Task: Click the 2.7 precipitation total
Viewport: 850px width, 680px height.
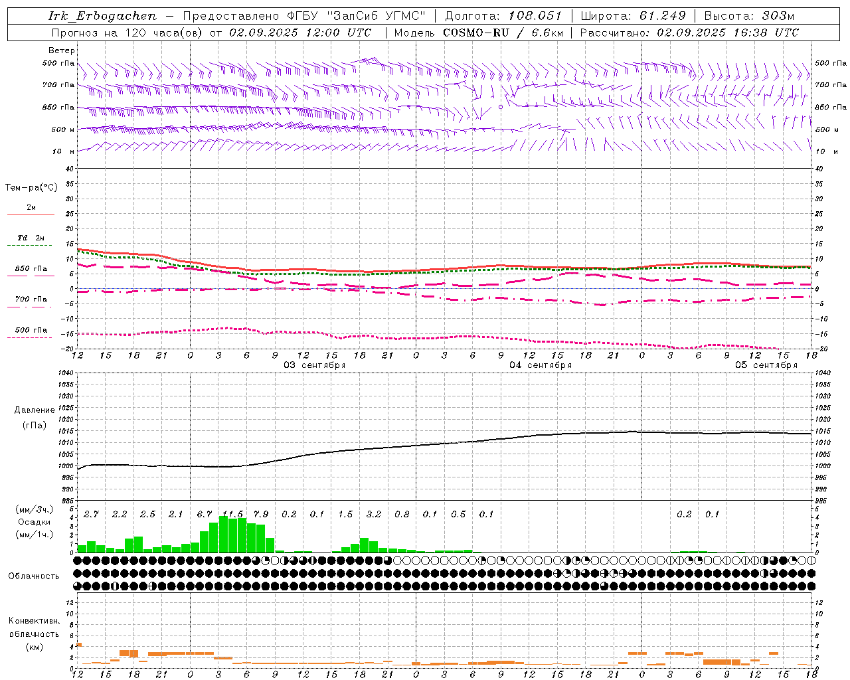Action: pos(91,515)
